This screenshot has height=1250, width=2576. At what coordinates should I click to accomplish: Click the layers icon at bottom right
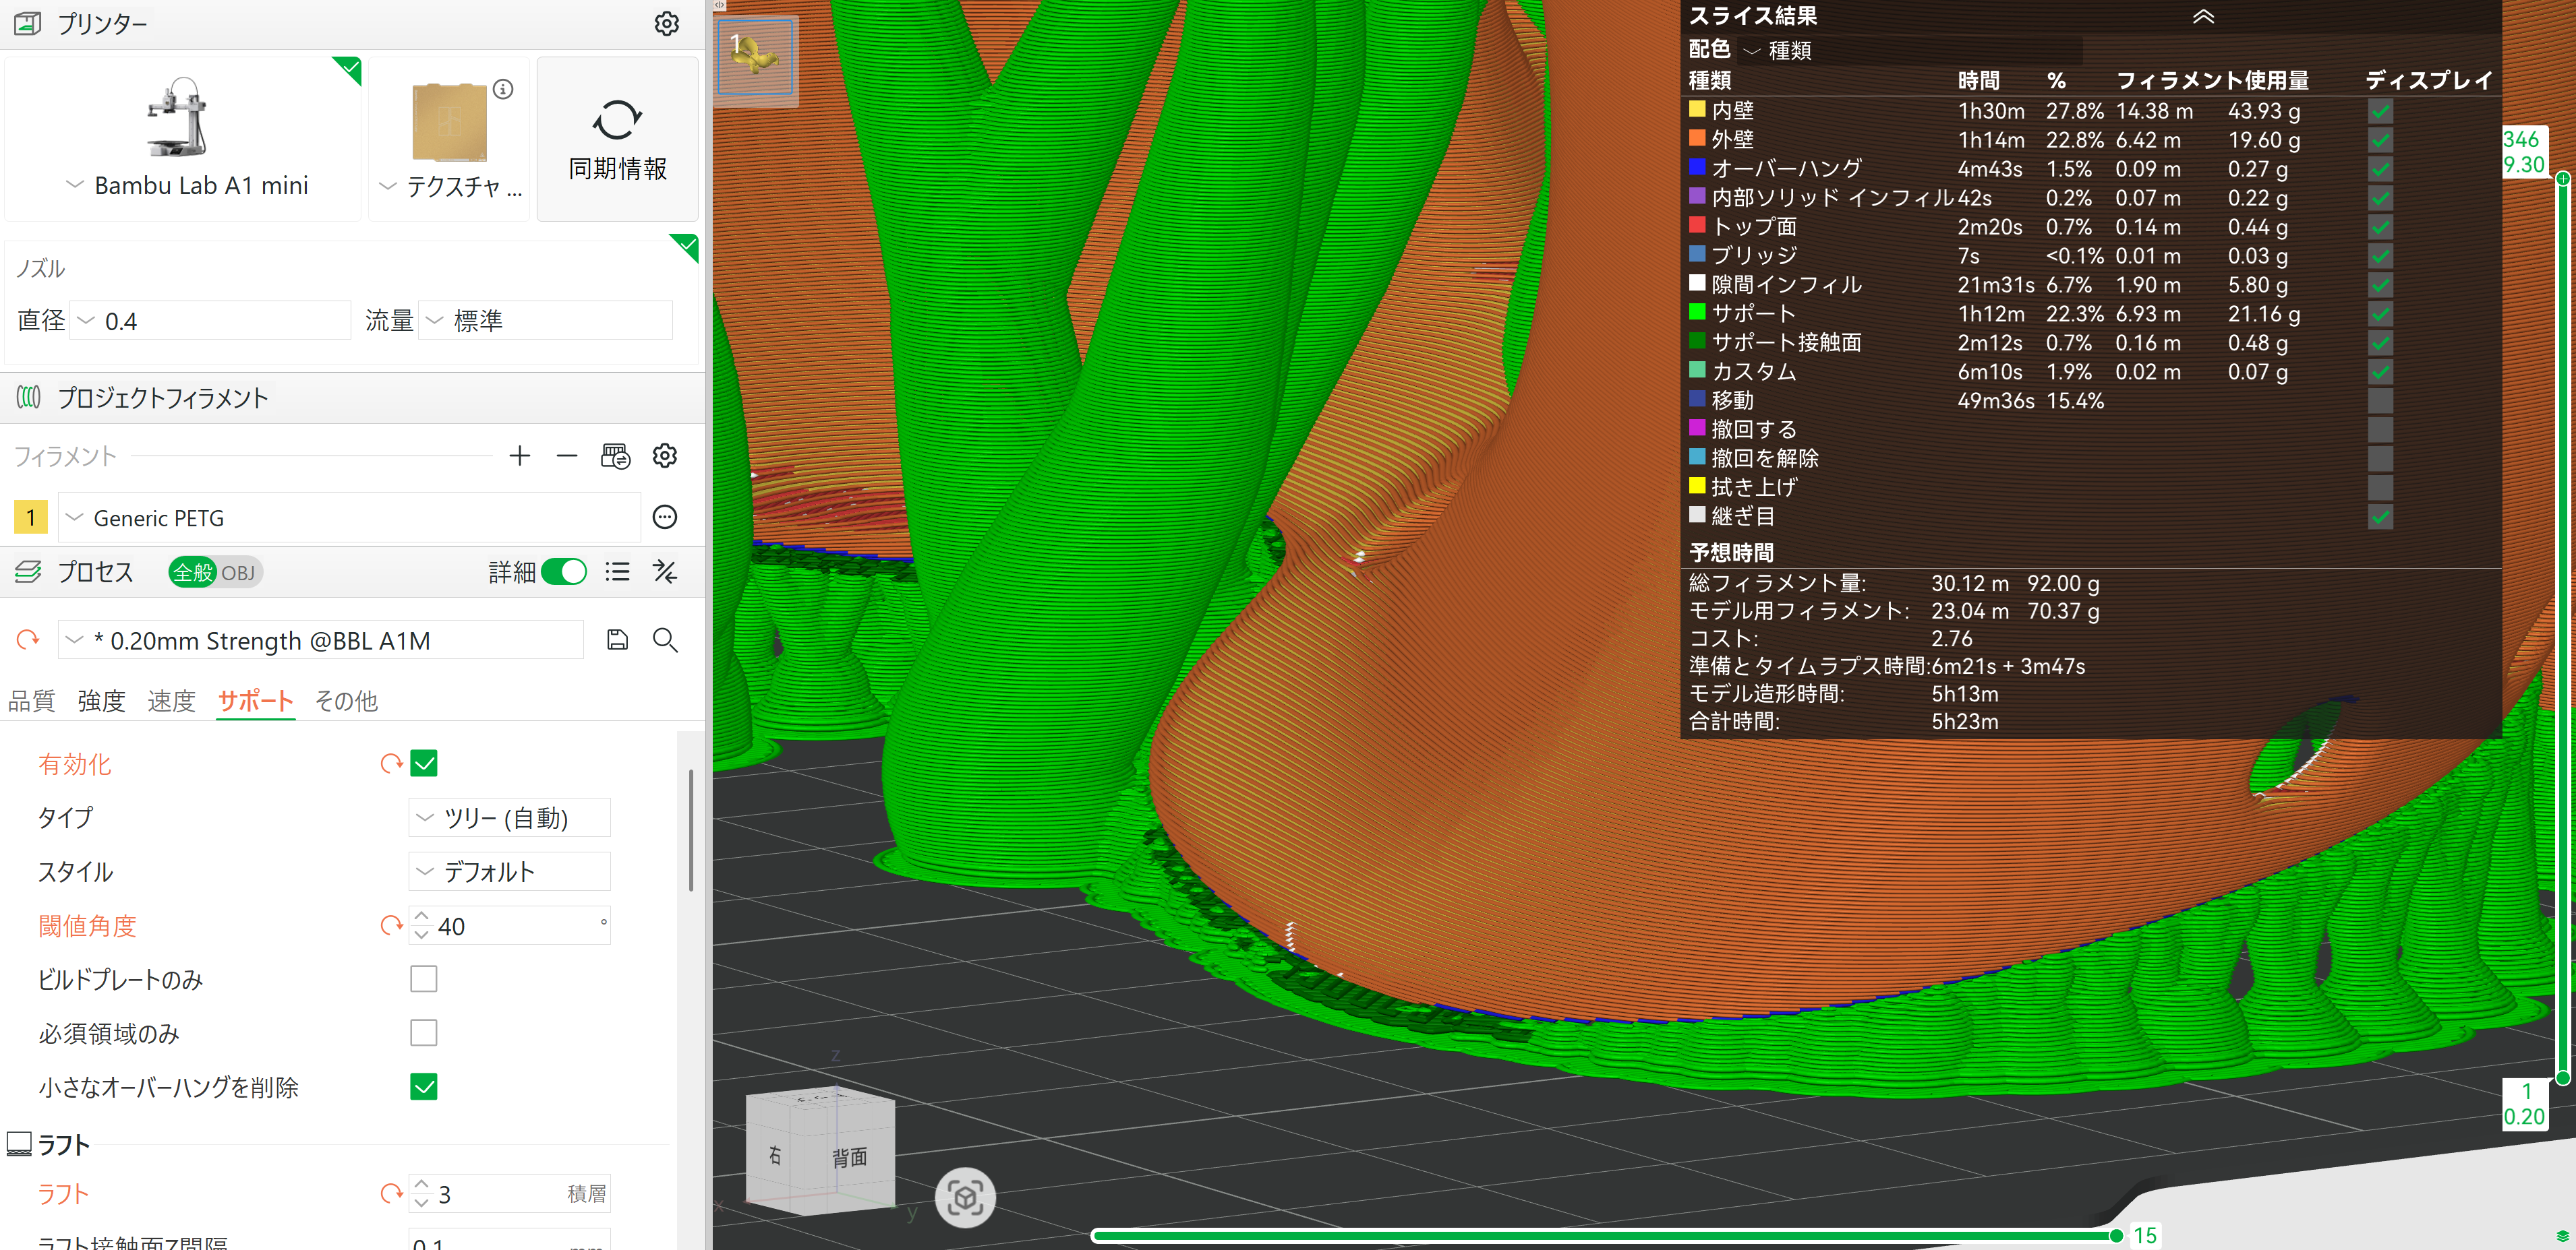[2561, 1237]
